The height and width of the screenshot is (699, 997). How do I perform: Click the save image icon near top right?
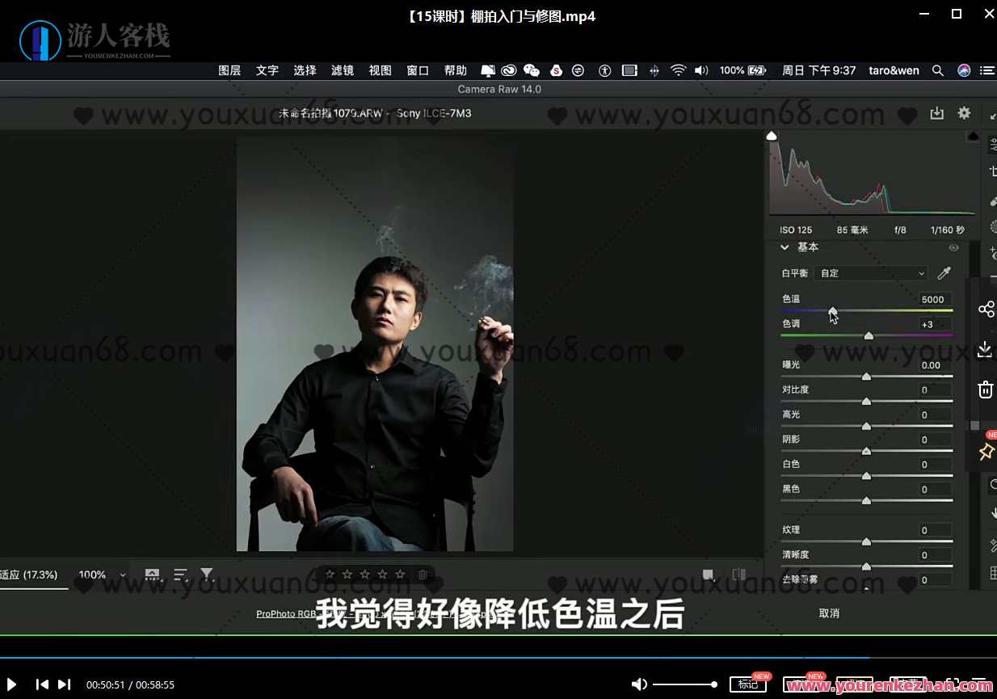937,113
